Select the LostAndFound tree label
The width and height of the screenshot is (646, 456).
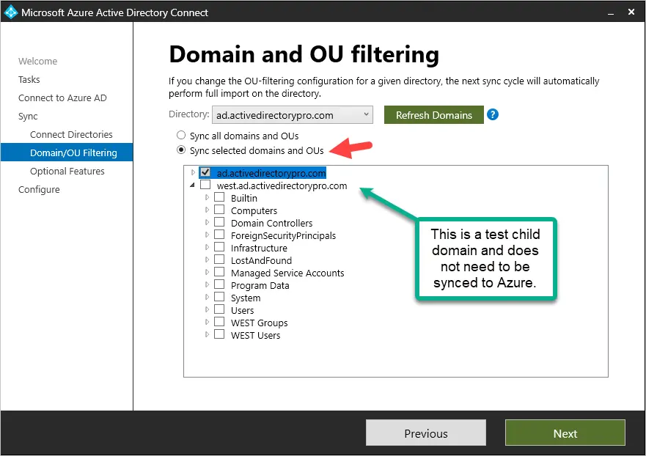[x=261, y=261]
